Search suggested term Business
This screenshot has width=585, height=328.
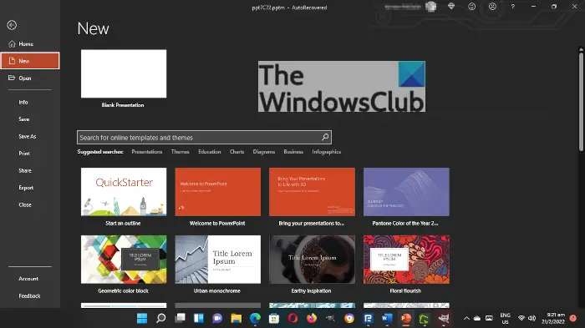(x=293, y=152)
